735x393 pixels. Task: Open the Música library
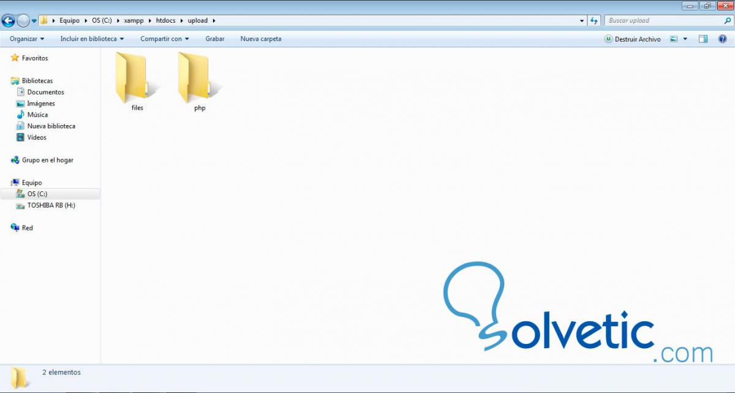point(32,115)
